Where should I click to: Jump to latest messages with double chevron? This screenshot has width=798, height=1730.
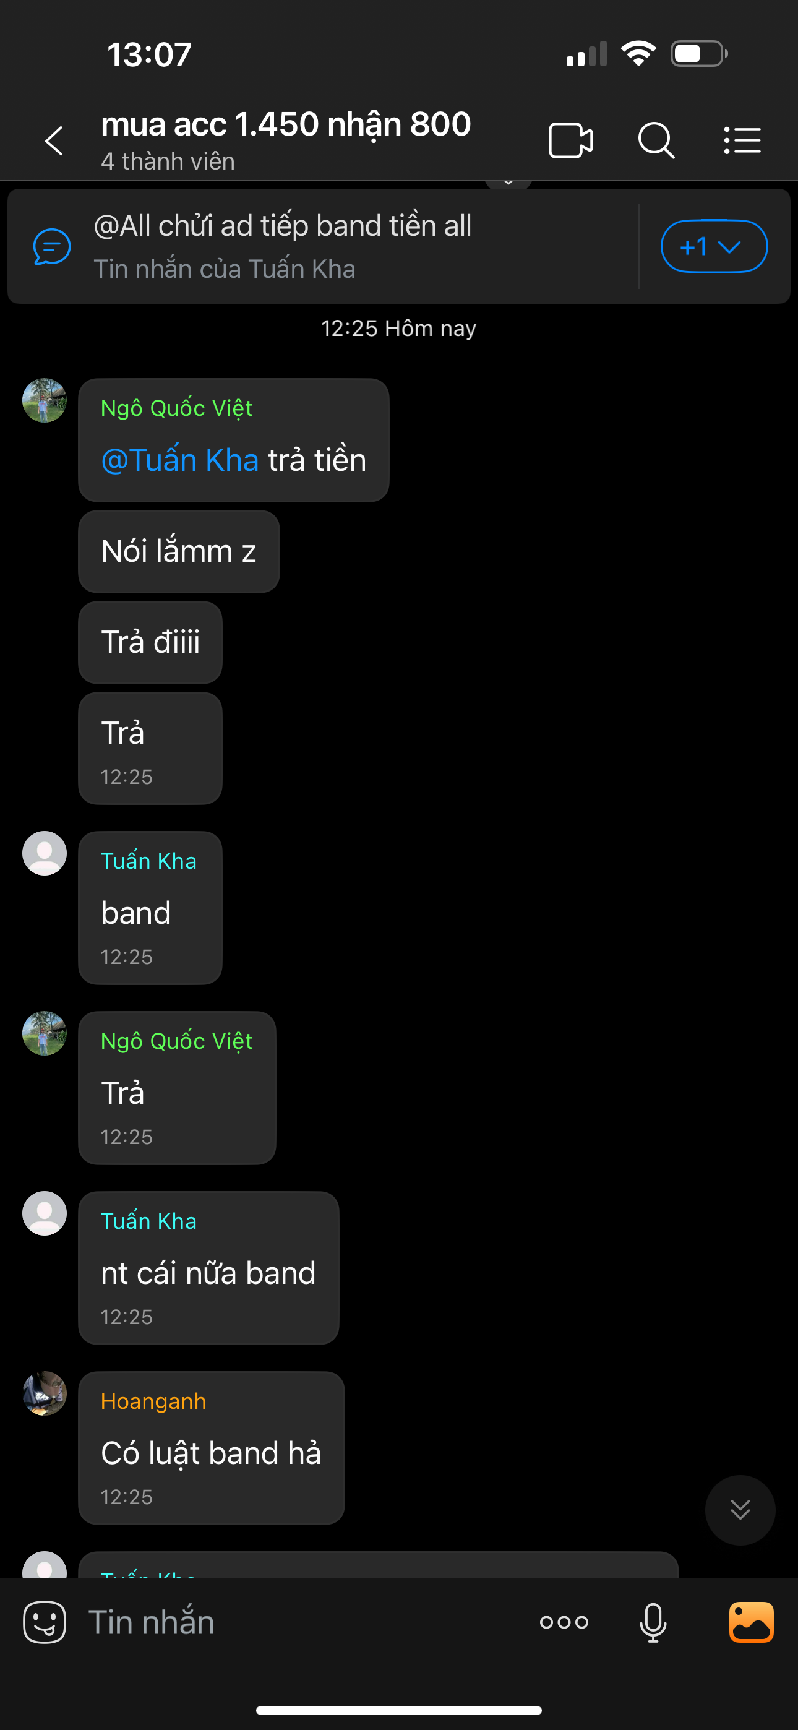(740, 1510)
